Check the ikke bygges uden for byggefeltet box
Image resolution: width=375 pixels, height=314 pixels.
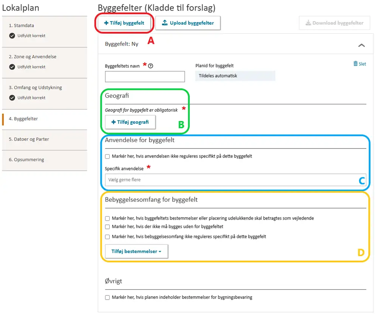(x=108, y=227)
